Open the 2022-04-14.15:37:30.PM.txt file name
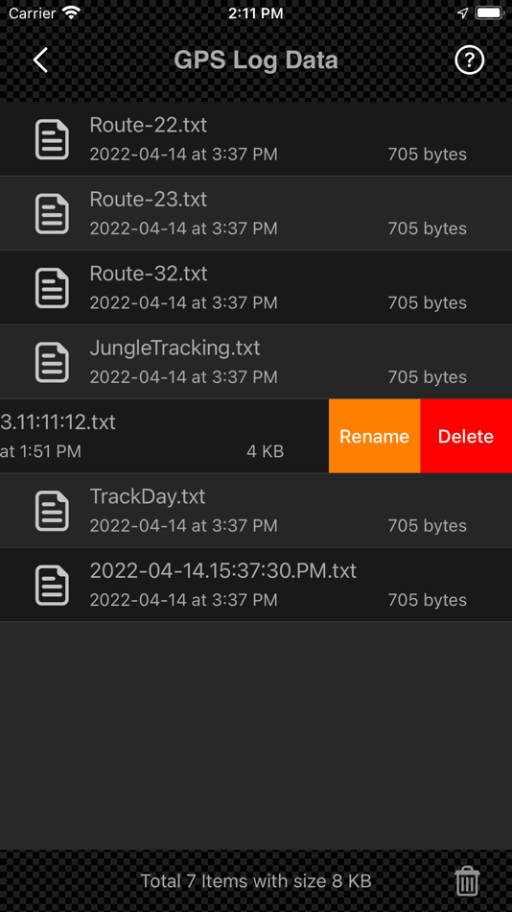The width and height of the screenshot is (512, 912). click(x=223, y=570)
